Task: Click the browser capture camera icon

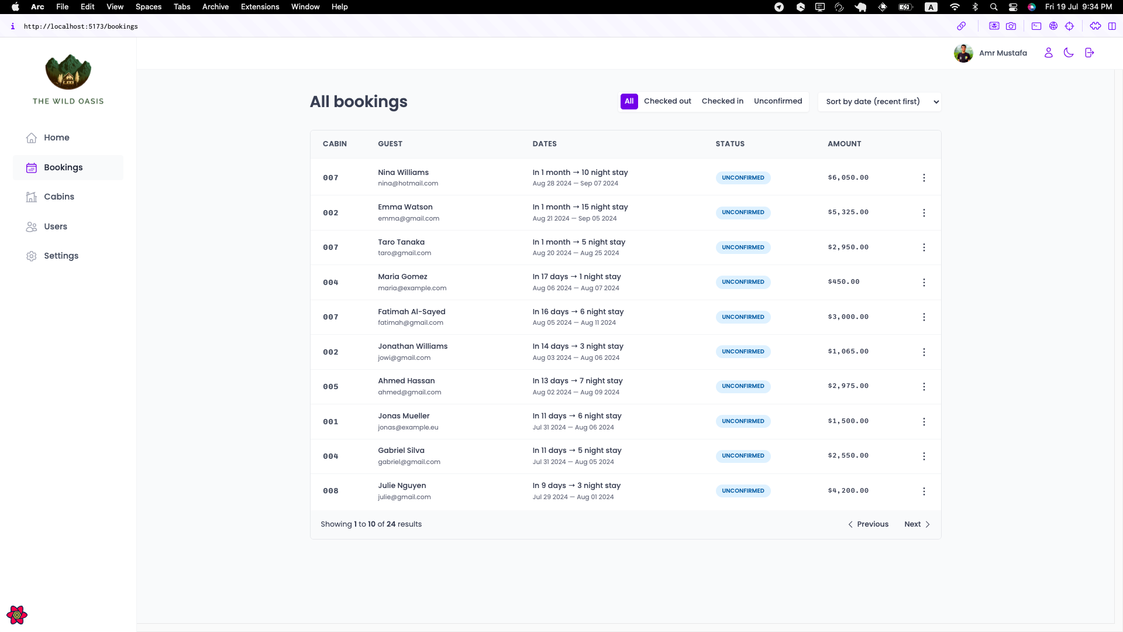Action: pyautogui.click(x=1011, y=26)
